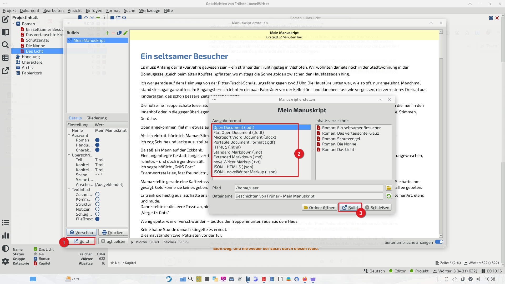
Task: Click the folder icon beside the Pfad field
Action: [388, 188]
